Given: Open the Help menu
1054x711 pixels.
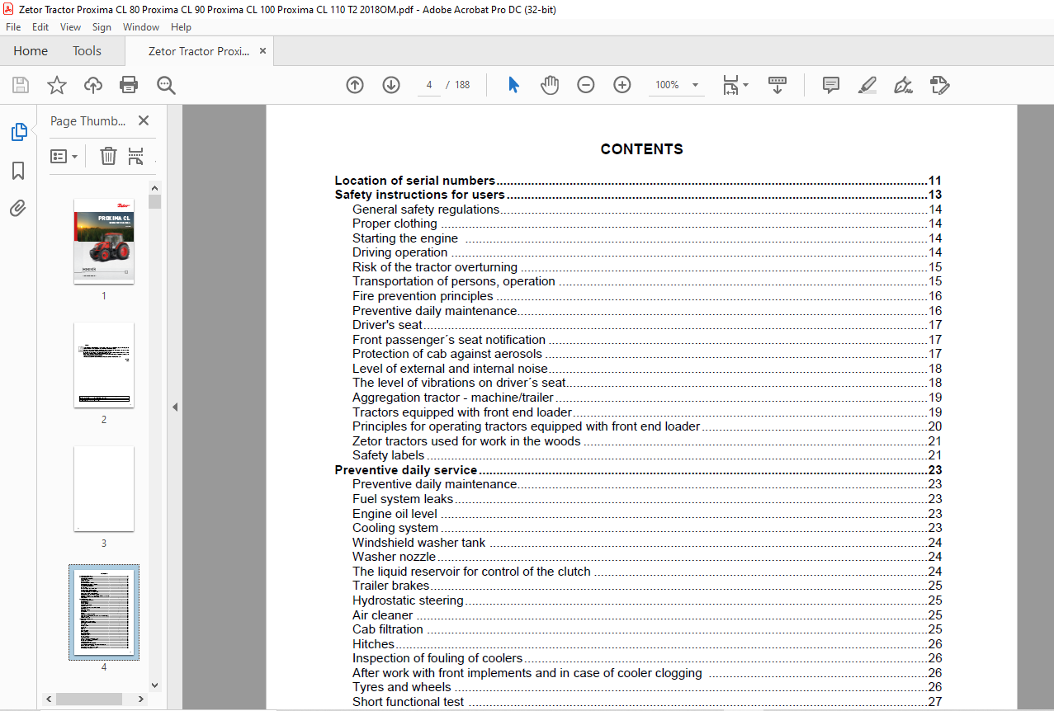Looking at the screenshot, I should click(181, 27).
